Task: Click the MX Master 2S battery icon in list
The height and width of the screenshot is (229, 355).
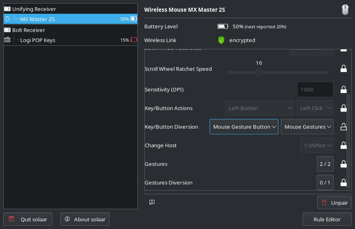Action: pos(134,19)
